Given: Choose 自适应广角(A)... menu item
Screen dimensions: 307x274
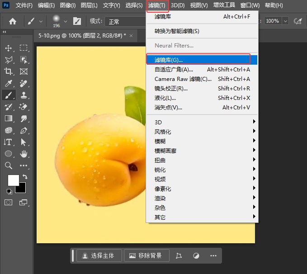Looking at the screenshot, I should tap(202, 69).
